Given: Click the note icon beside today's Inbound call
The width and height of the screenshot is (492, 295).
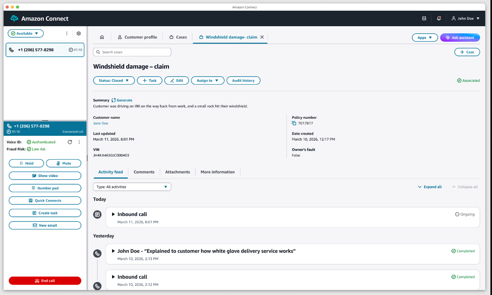Looking at the screenshot, I should [97, 214].
